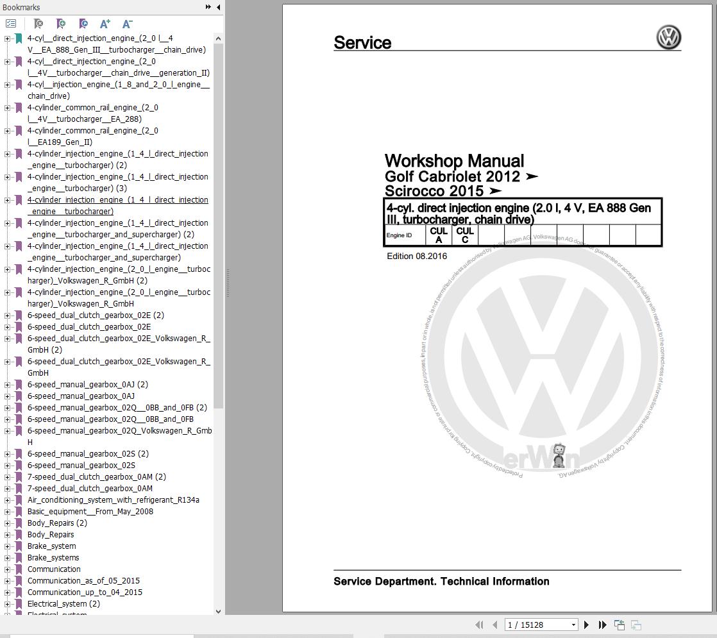Click the double-arrow bookmarks panel expand icon

[x=208, y=7]
